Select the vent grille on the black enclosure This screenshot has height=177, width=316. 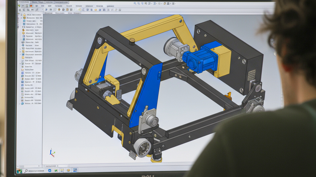coord(251,75)
